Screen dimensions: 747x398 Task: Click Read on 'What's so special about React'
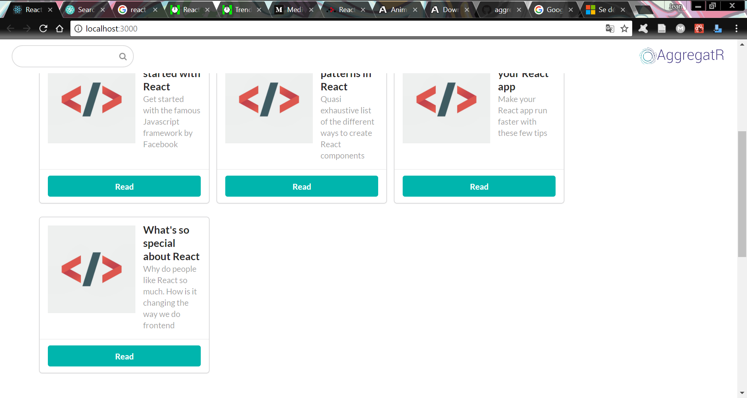124,356
